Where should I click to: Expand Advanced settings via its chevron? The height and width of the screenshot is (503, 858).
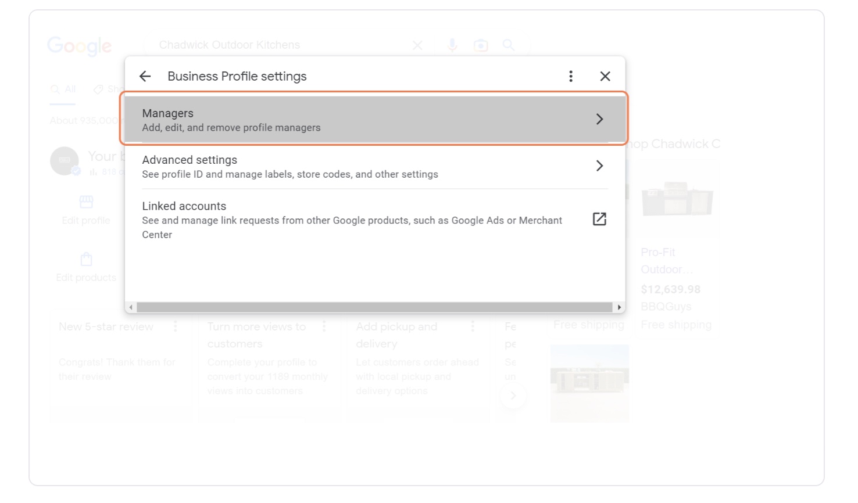tap(599, 166)
